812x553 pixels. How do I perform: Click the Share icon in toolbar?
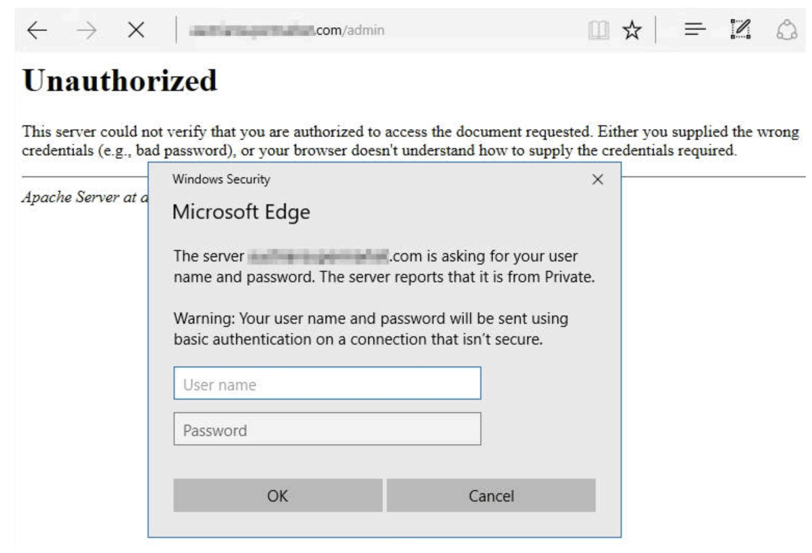click(787, 30)
